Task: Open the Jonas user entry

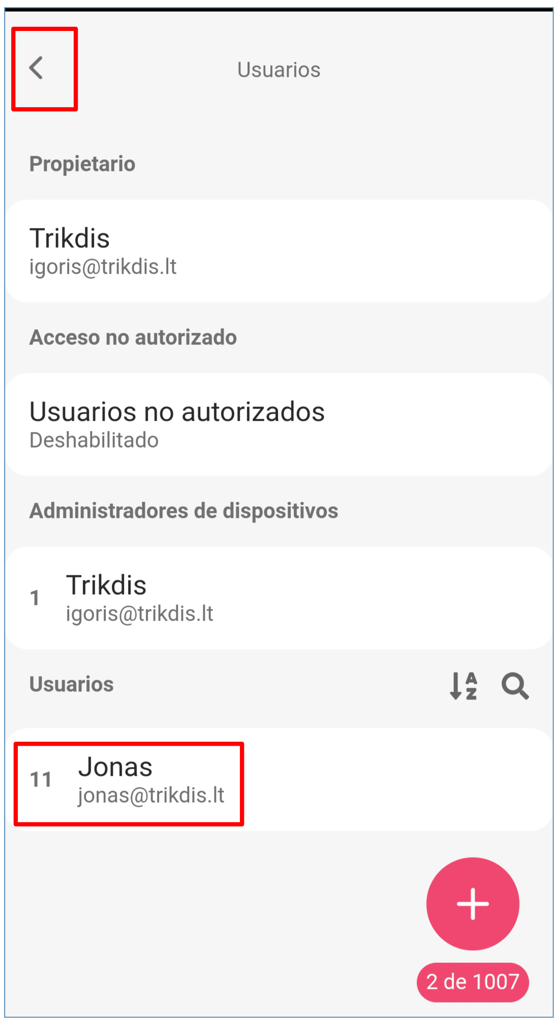Action: 115,767
